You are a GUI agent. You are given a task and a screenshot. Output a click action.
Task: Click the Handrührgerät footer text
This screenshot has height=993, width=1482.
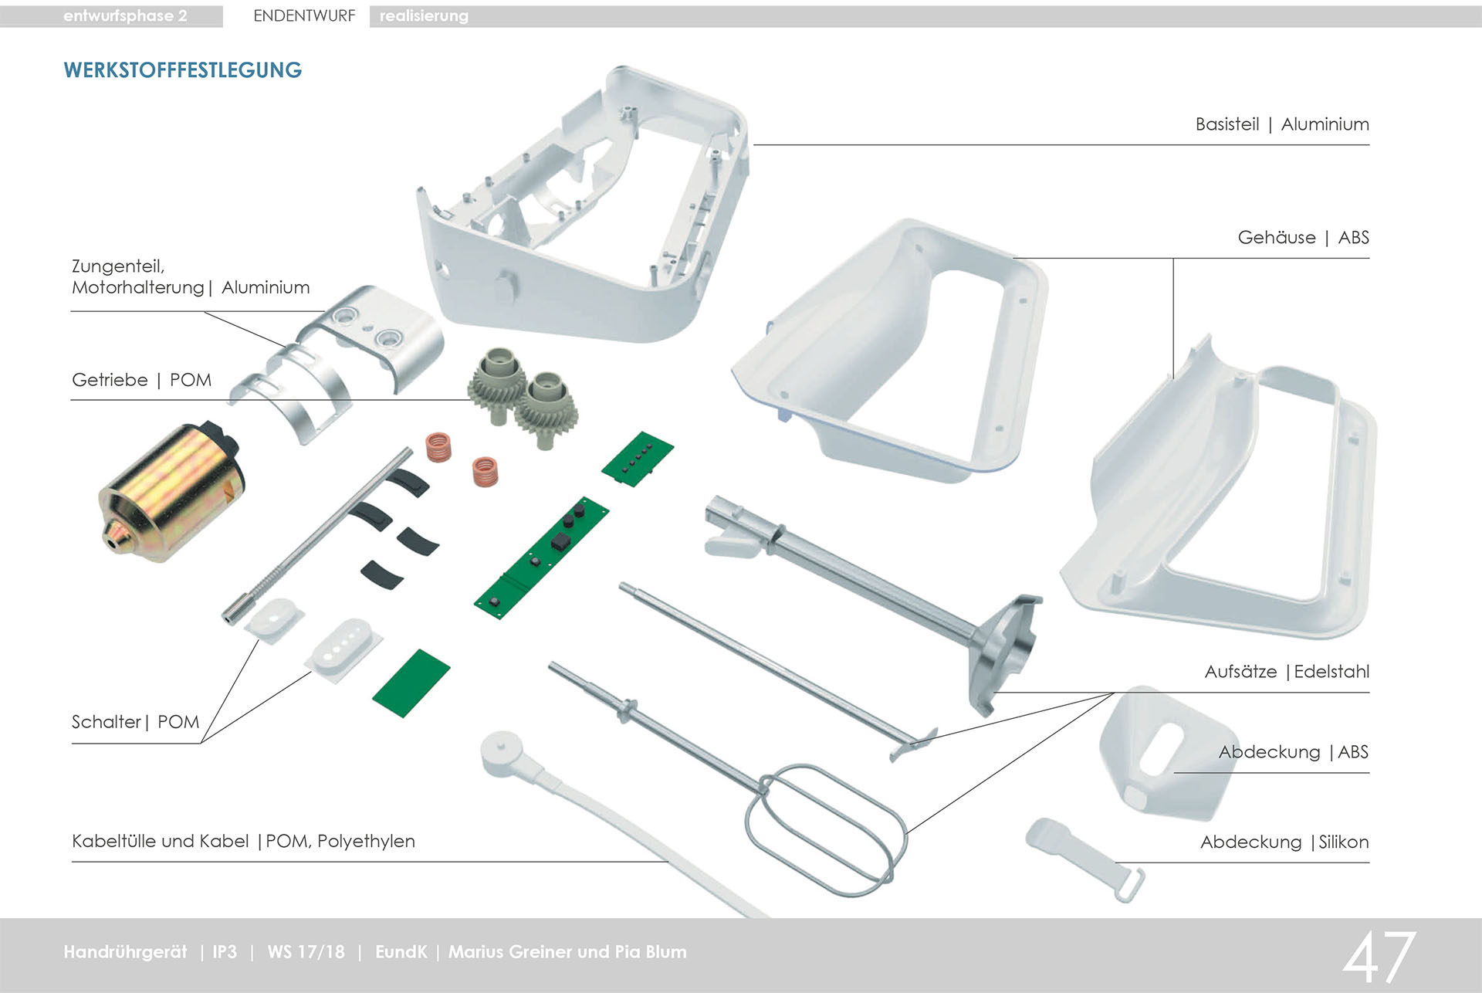(125, 952)
